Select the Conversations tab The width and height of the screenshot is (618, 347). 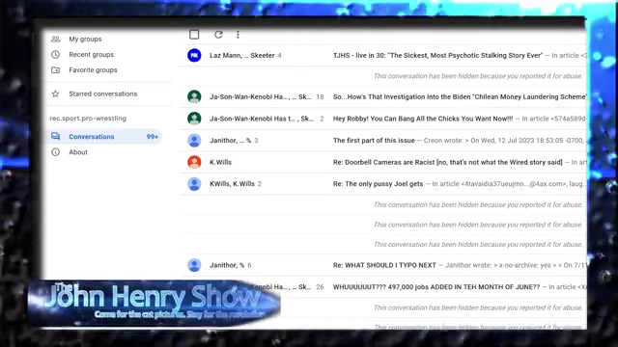(104, 137)
